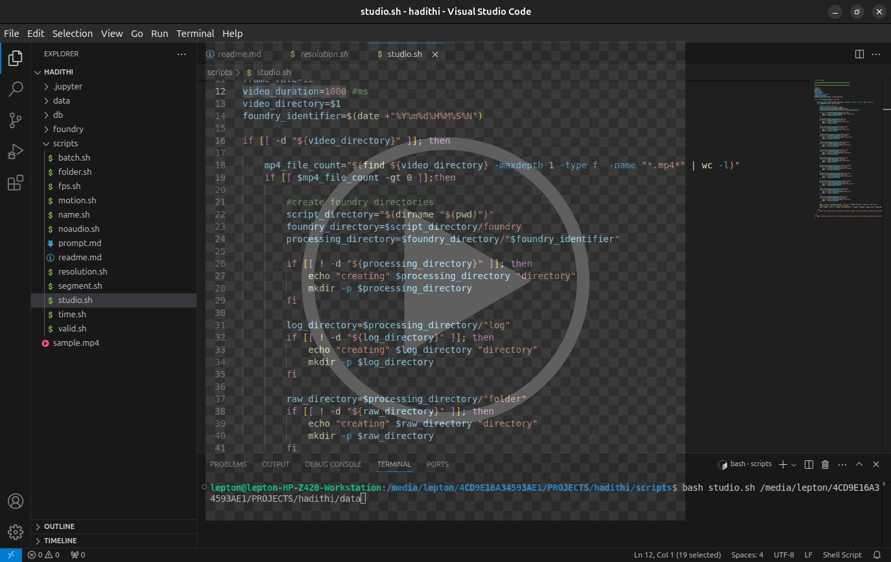
Task: Toggle maximized panel size chevron
Action: click(x=859, y=464)
